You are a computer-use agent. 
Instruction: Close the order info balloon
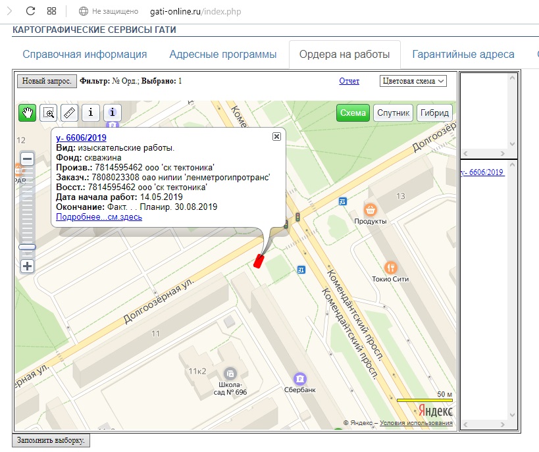[276, 136]
